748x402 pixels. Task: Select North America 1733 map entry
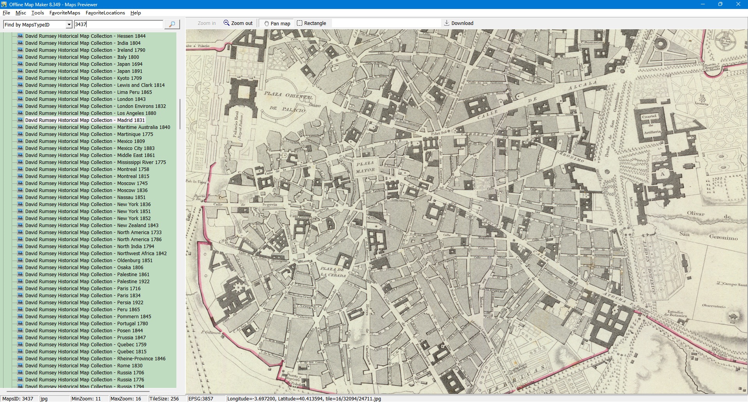[93, 232]
